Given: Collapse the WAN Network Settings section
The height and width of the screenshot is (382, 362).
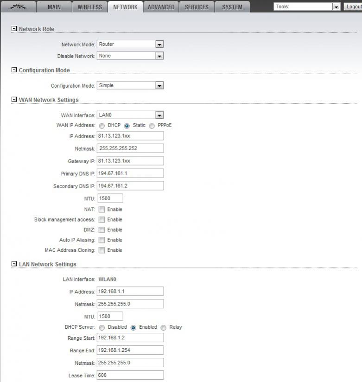Looking at the screenshot, I should click(x=14, y=100).
